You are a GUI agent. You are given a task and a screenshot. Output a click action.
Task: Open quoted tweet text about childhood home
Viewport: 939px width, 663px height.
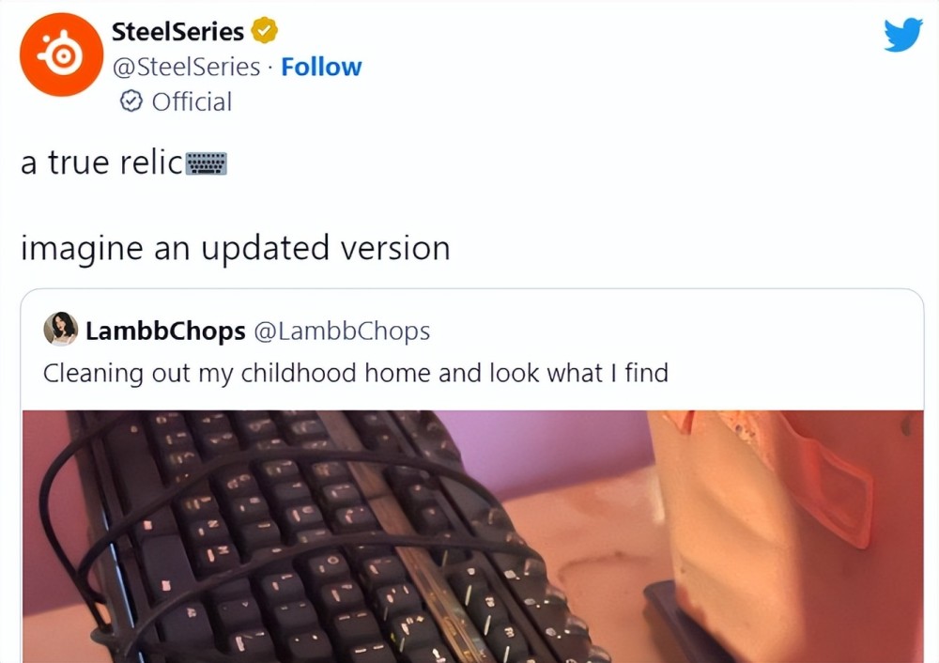coord(356,373)
